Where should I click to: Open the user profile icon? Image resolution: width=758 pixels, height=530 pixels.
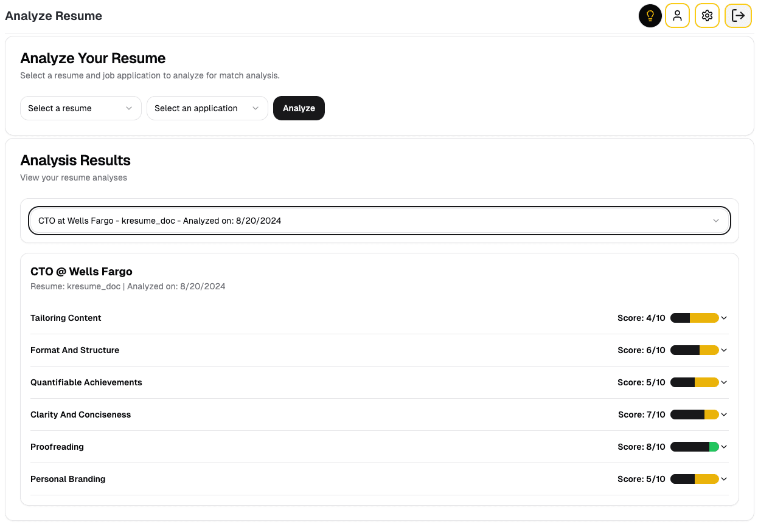(x=677, y=16)
